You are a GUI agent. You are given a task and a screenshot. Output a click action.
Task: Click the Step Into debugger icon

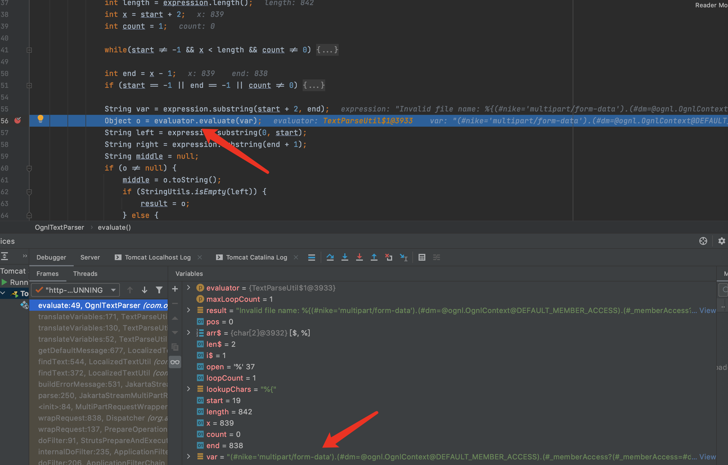click(345, 257)
